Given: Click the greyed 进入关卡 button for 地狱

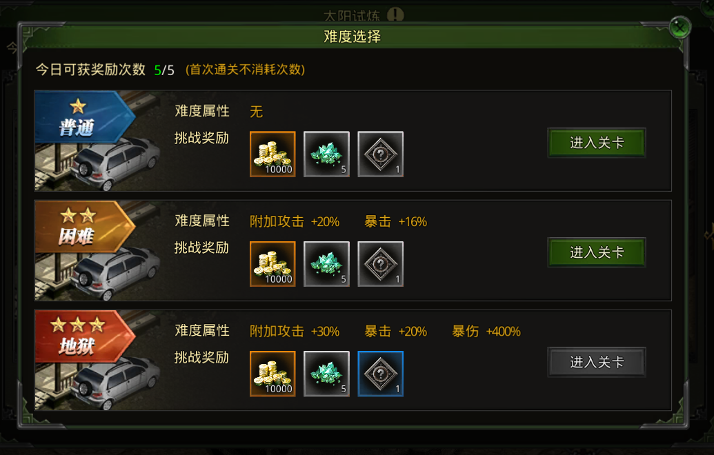Looking at the screenshot, I should (x=597, y=362).
